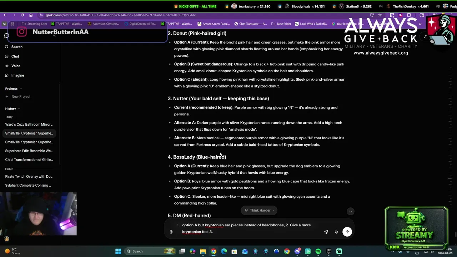Submit the message with the up arrow button
Screen dimensions: 457x257
click(347, 232)
